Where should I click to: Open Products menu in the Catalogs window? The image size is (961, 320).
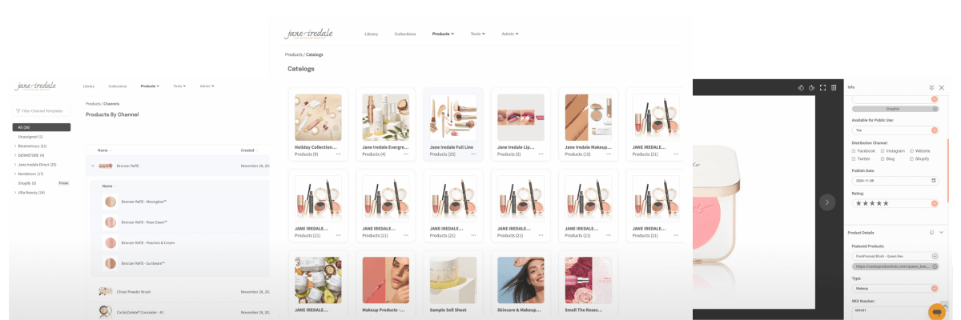(x=443, y=34)
